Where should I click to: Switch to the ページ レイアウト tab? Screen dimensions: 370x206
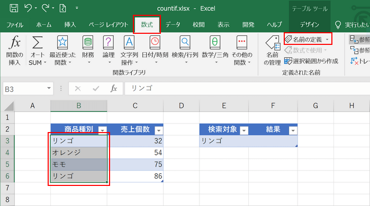[x=109, y=25]
